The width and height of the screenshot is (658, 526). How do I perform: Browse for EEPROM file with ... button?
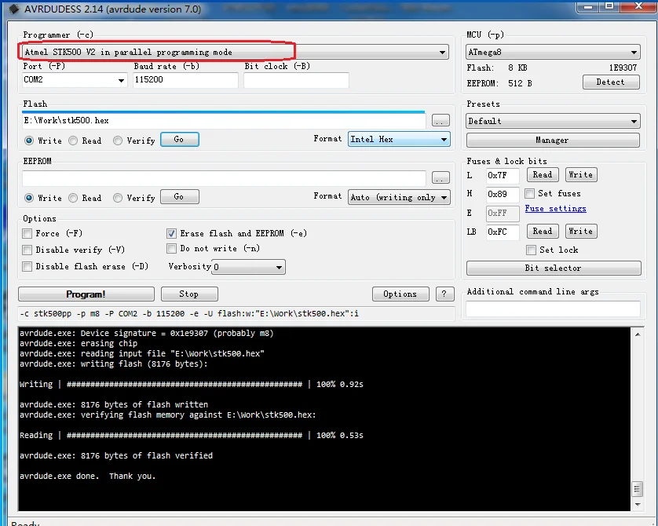[x=440, y=178]
